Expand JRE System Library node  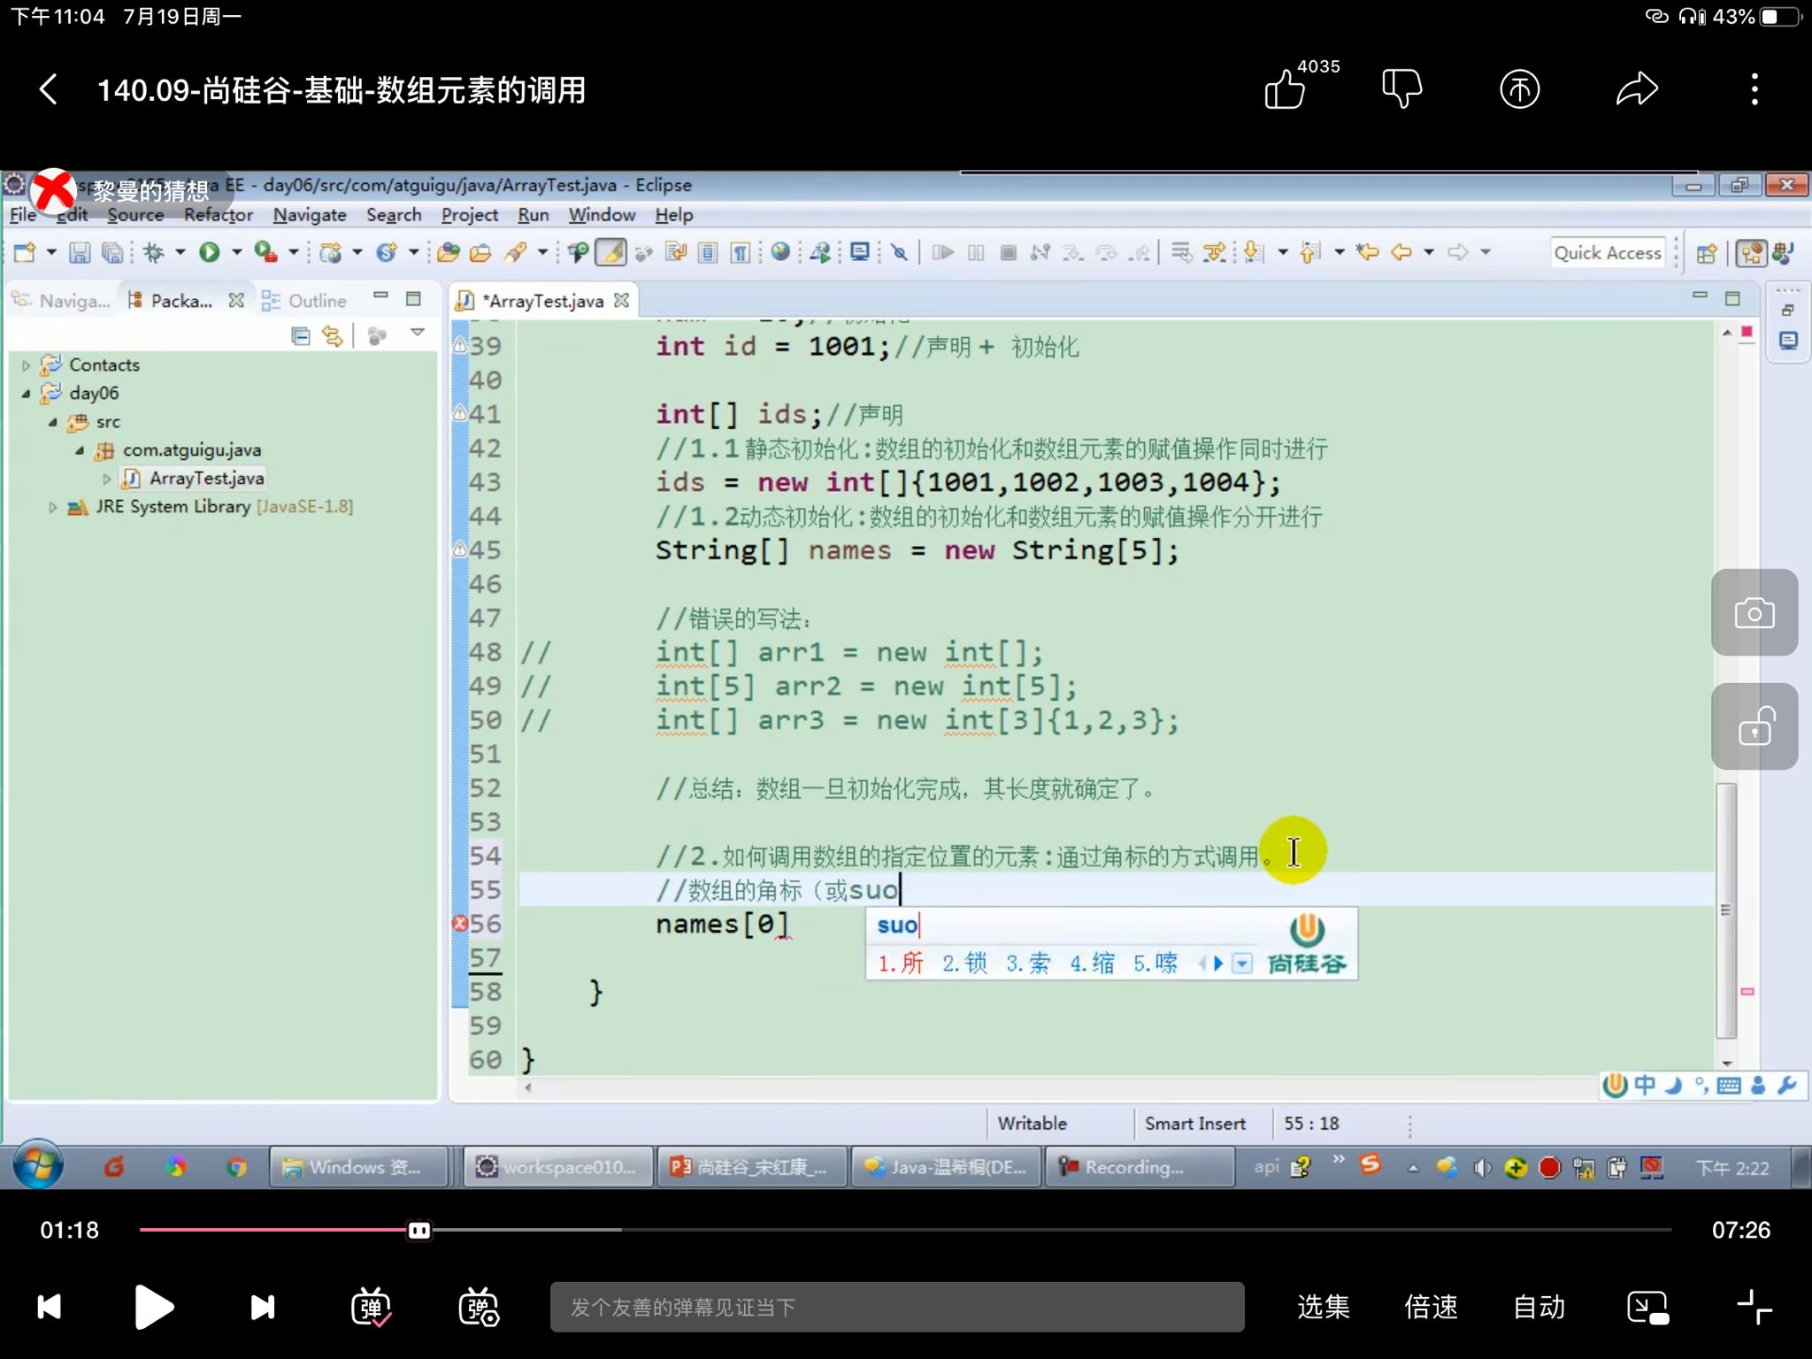pos(53,507)
